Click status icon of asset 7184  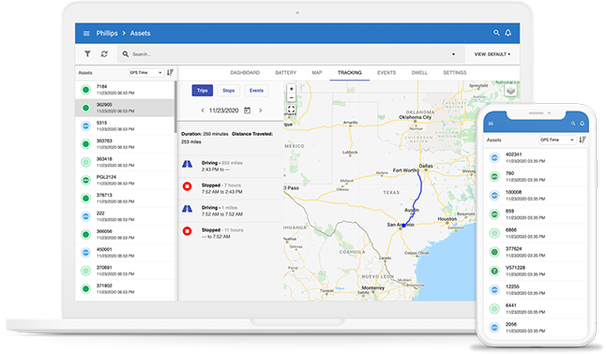(85, 90)
